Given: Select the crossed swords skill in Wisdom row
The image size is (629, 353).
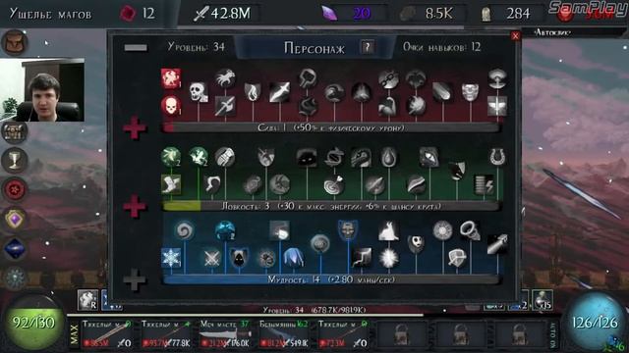Looking at the screenshot, I should coord(211,258).
